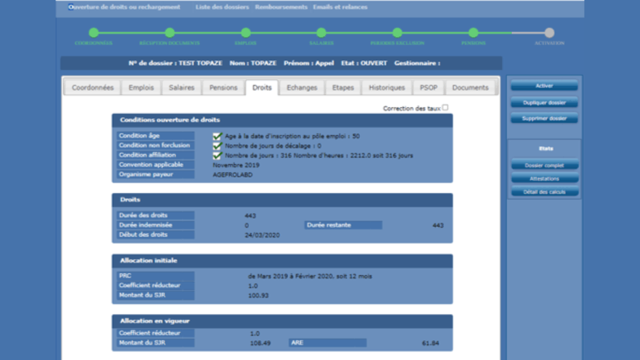Viewport: 640px width, 360px height.
Task: Click the grey Activation step circle
Action: tap(549, 33)
